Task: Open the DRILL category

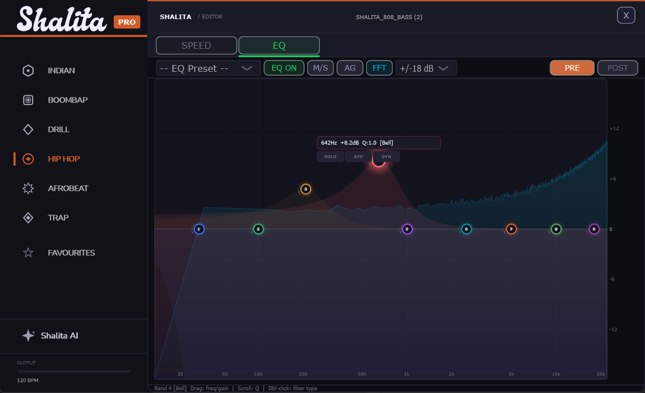Action: click(x=59, y=130)
